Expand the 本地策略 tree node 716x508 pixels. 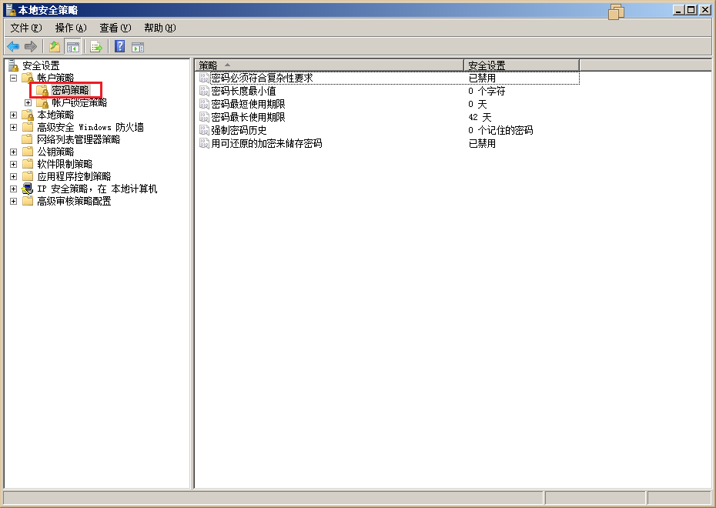(x=14, y=115)
